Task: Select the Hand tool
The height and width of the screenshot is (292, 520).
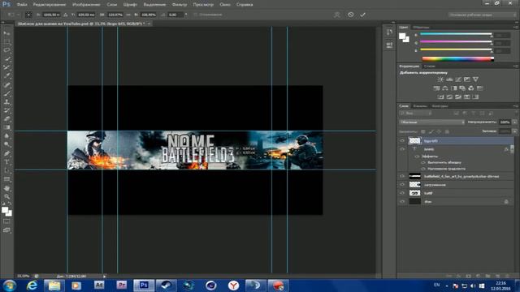Action: point(6,188)
